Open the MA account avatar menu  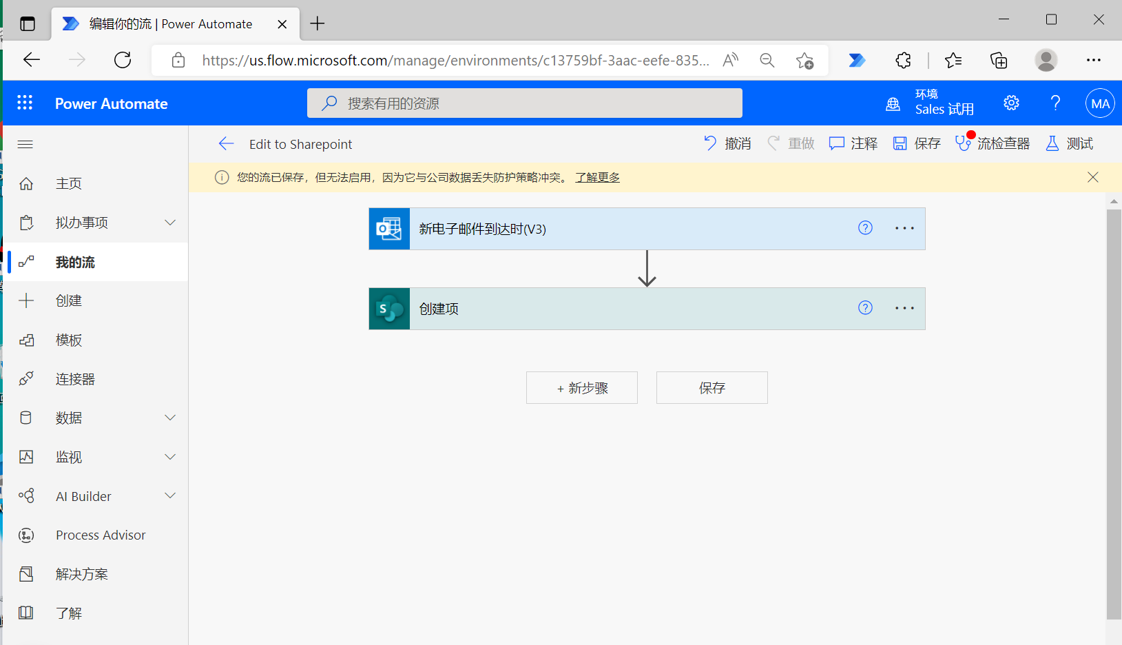[x=1100, y=103]
